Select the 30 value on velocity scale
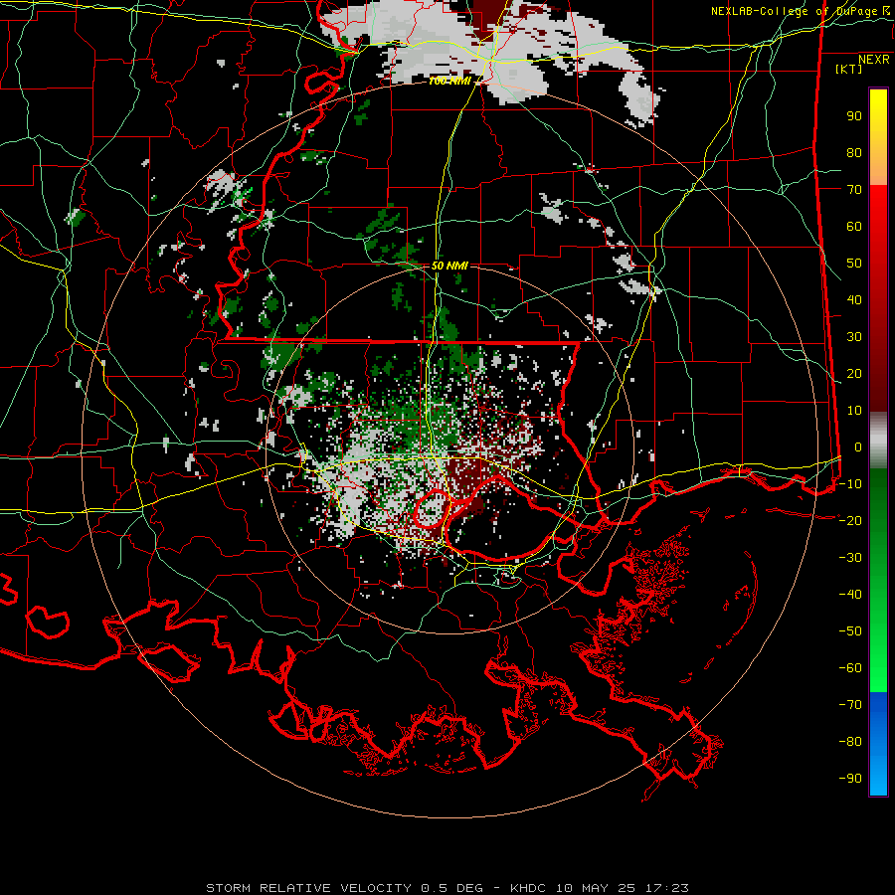This screenshot has width=895, height=895. (x=854, y=337)
